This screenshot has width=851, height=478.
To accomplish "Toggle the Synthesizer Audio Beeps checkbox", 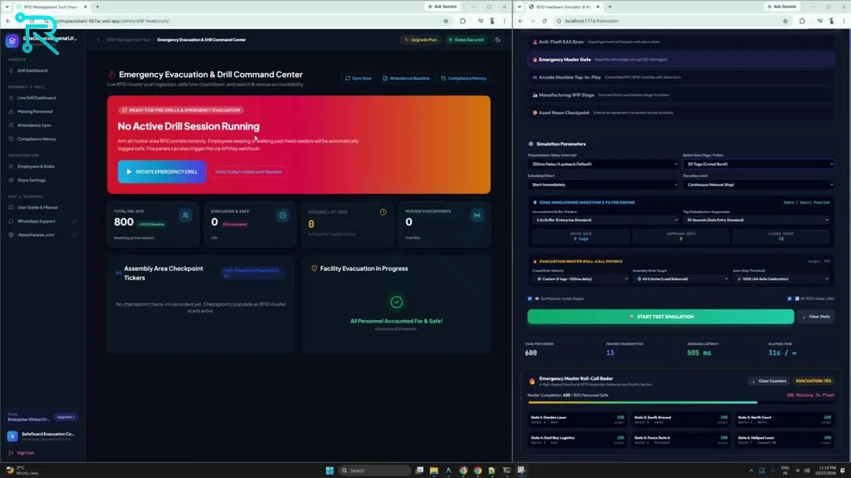I will (x=530, y=299).
